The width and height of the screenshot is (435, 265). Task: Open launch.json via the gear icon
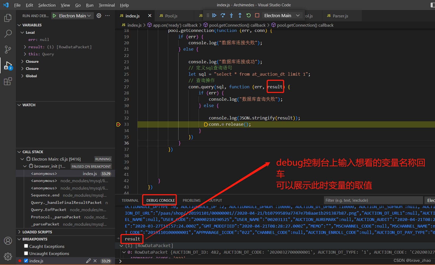(99, 16)
